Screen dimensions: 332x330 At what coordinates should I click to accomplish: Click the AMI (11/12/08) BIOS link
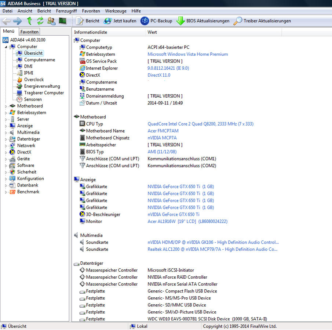[x=162, y=152]
